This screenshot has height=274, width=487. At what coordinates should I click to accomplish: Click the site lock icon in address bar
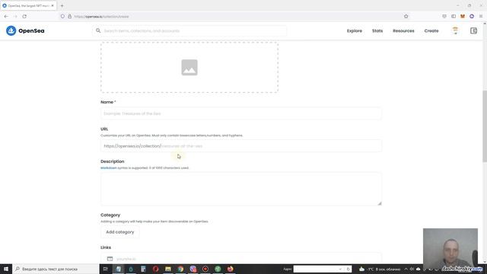tap(69, 17)
